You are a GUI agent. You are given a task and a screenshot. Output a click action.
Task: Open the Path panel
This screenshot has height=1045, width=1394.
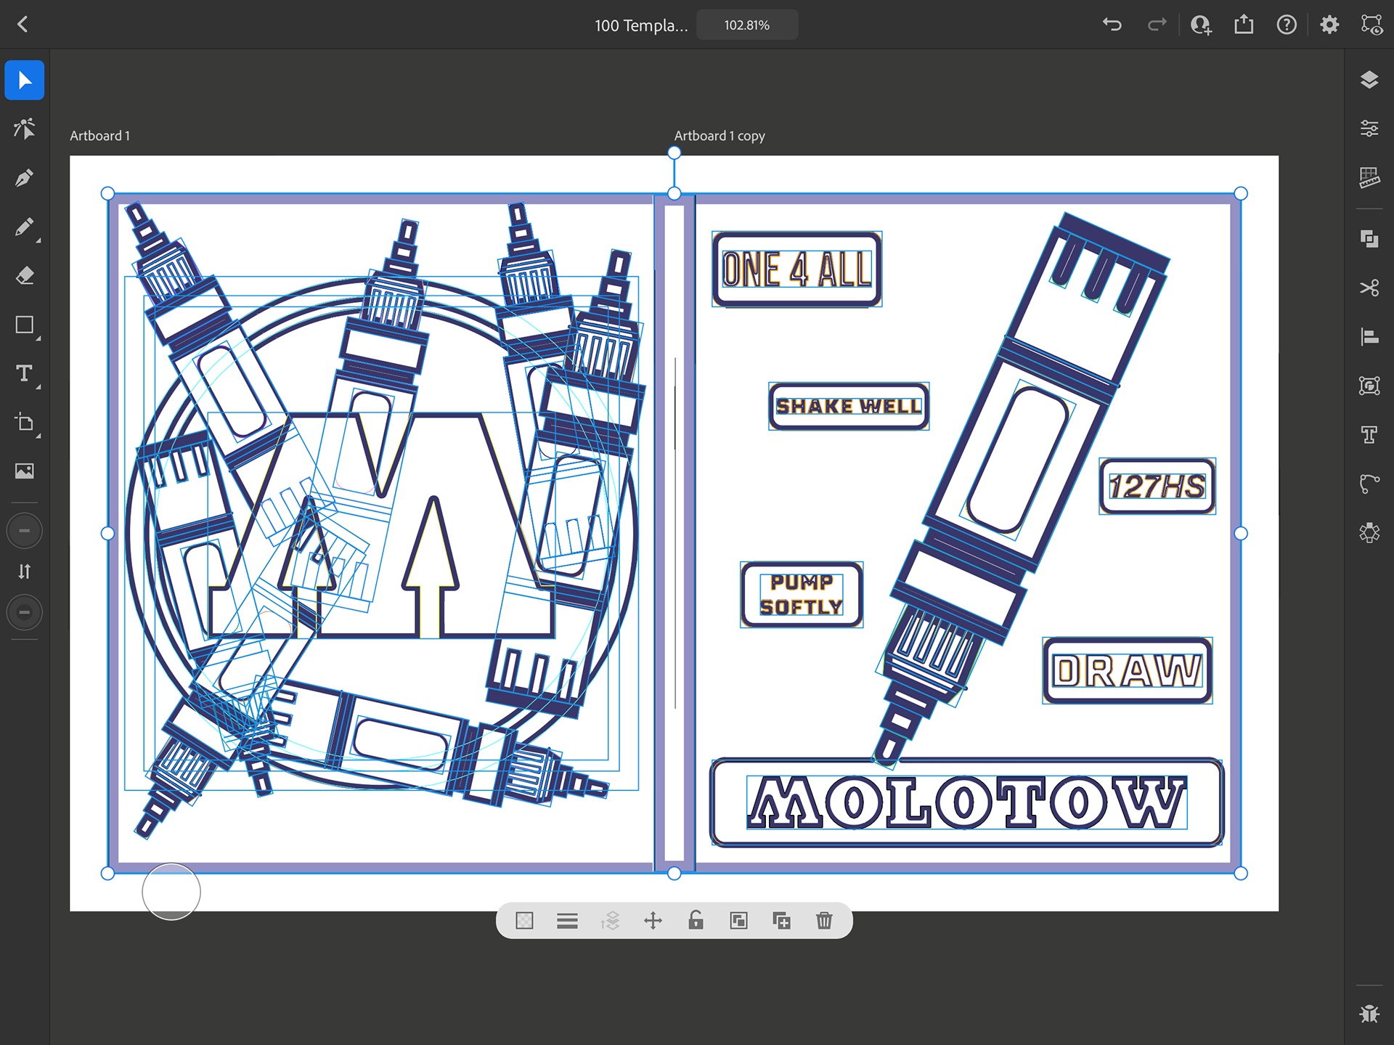click(1369, 484)
